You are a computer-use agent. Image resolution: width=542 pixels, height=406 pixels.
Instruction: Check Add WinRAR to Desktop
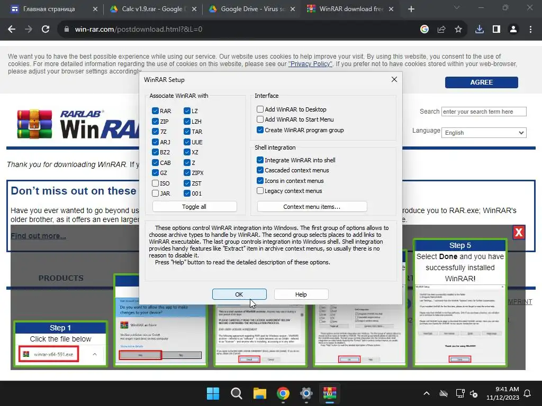pyautogui.click(x=260, y=109)
